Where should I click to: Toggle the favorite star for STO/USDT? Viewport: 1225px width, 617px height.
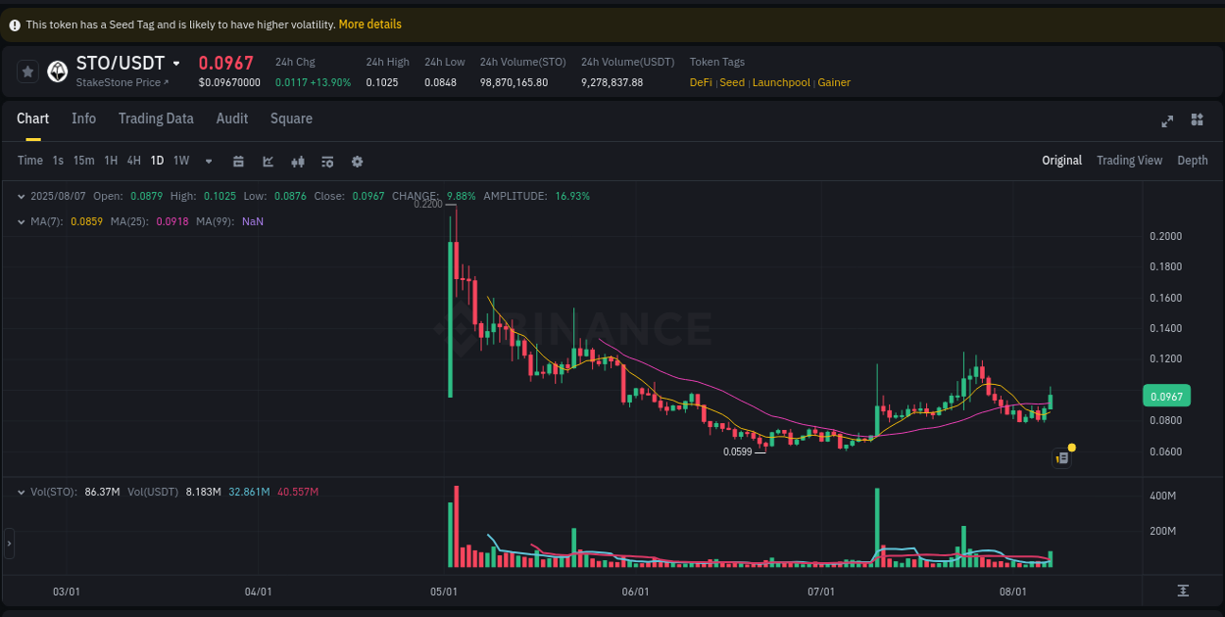27,71
